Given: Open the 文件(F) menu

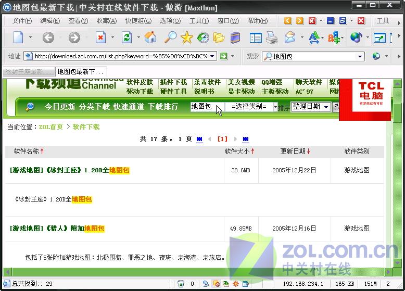Looking at the screenshot, I should pos(22,21).
